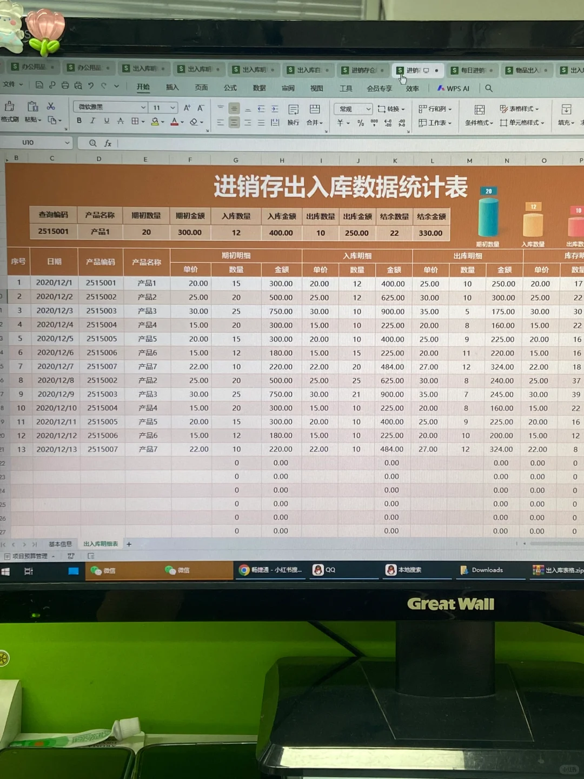
Task: Switch to the 插入 ribbon tab
Action: point(172,87)
